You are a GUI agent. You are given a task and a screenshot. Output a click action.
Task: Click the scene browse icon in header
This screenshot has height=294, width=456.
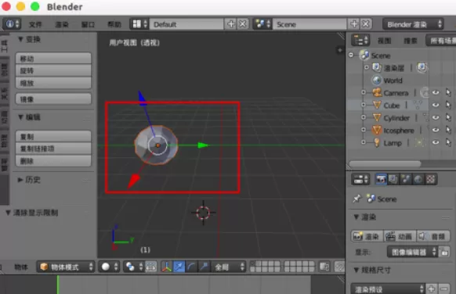coord(262,24)
